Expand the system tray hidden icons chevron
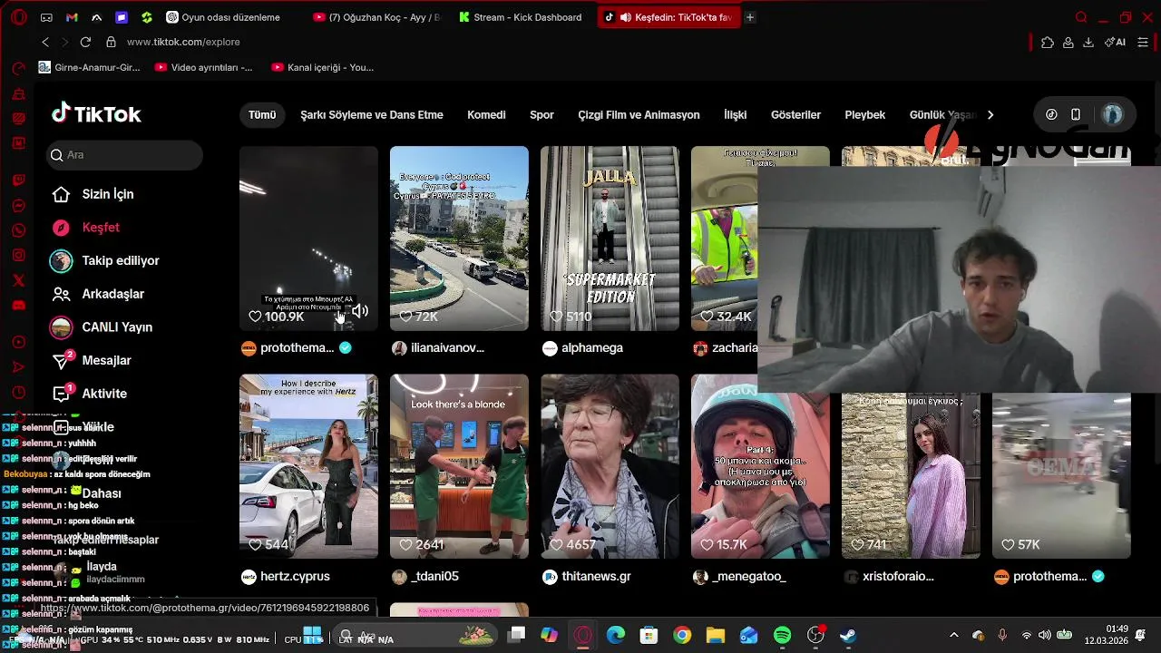1161x653 pixels. (x=953, y=636)
